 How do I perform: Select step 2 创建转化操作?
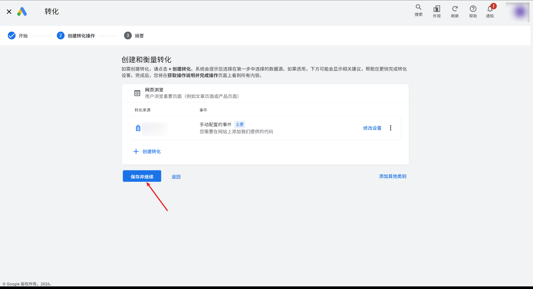pyautogui.click(x=76, y=36)
